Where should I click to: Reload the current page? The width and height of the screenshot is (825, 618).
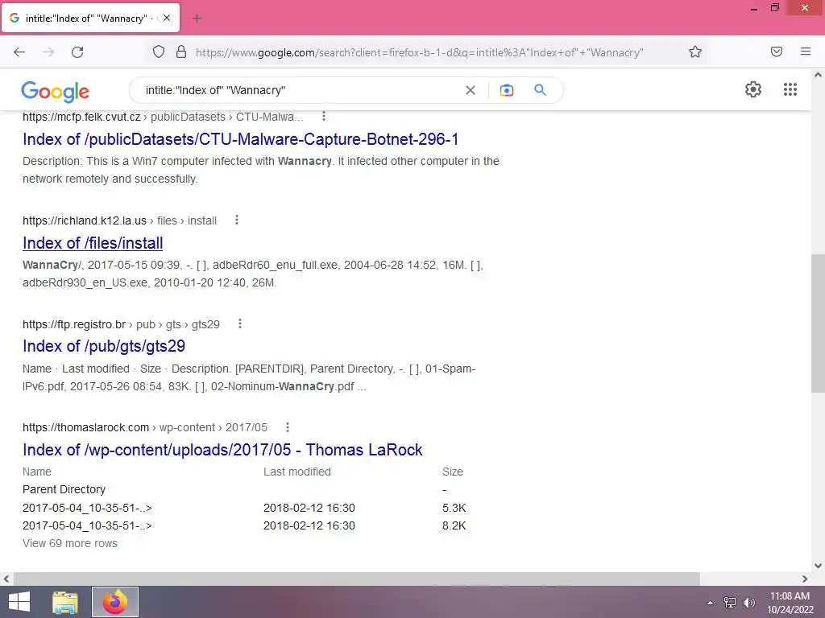click(x=77, y=52)
